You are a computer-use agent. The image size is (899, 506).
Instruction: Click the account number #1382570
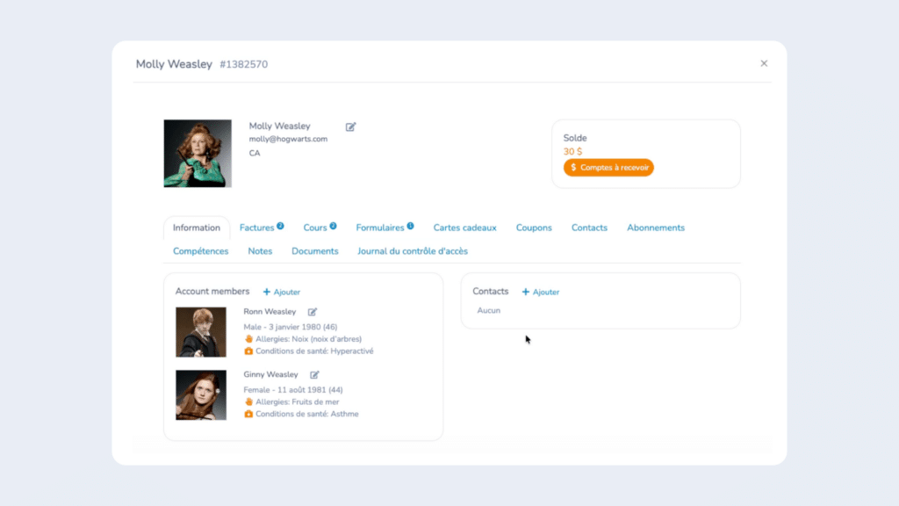[x=244, y=64]
